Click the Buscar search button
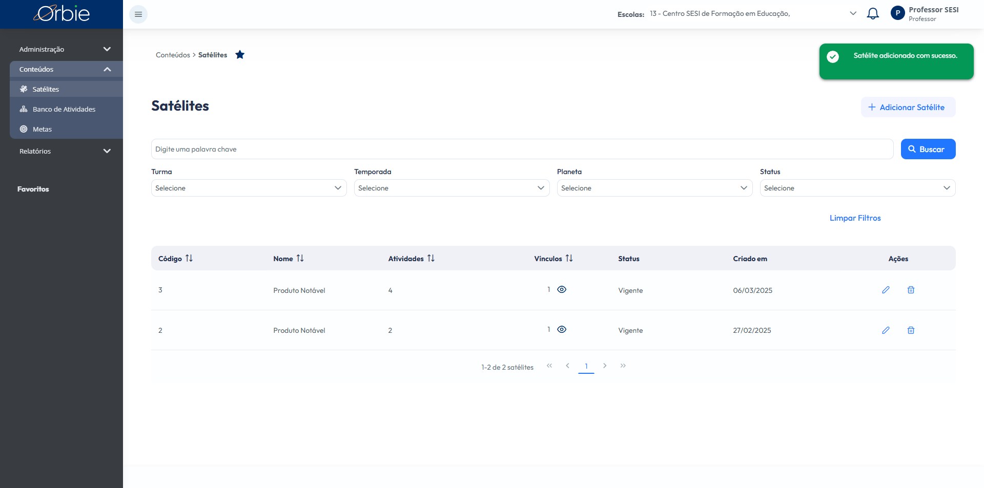984x488 pixels. pos(928,149)
